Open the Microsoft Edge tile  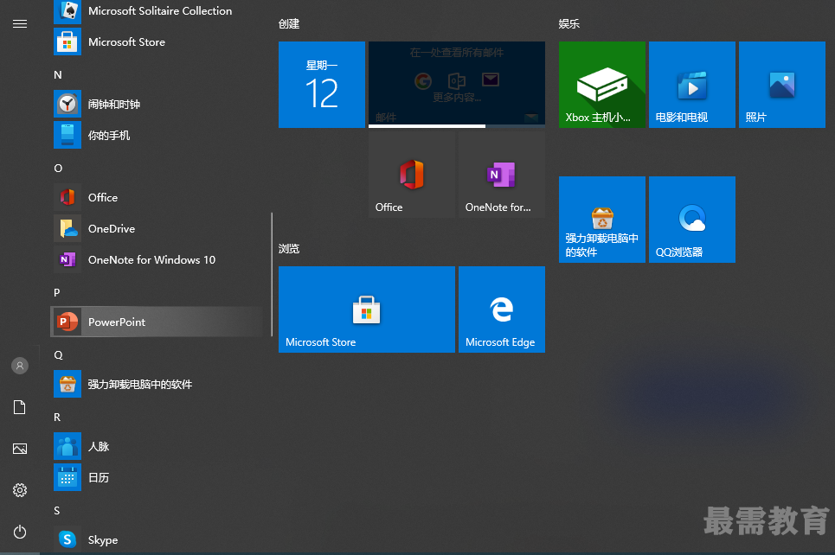pyautogui.click(x=502, y=309)
